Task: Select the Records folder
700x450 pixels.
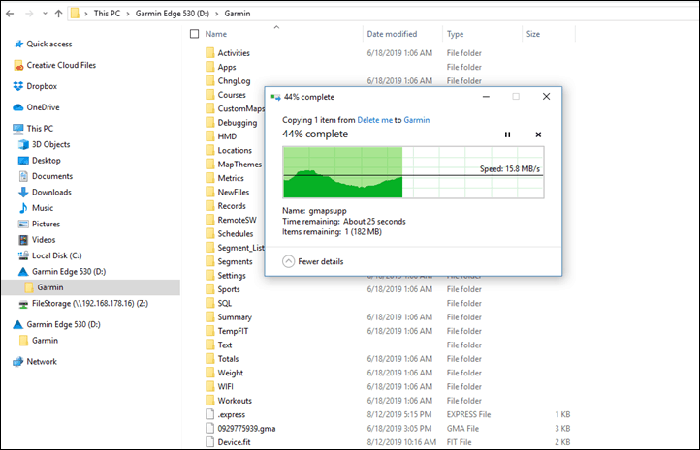Action: tap(232, 206)
